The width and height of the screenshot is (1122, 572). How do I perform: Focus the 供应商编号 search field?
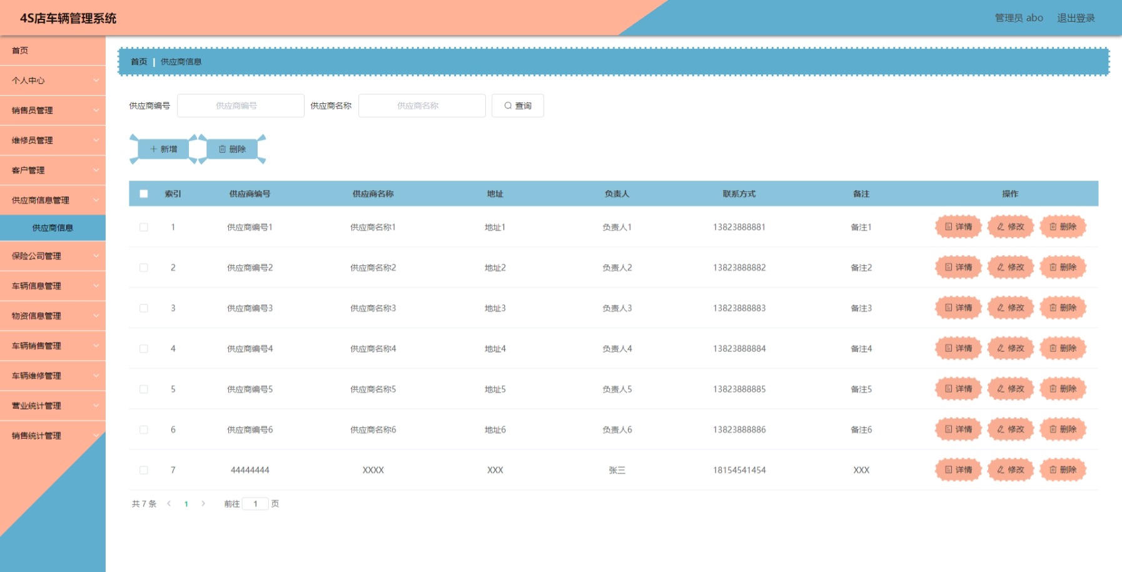pos(241,106)
